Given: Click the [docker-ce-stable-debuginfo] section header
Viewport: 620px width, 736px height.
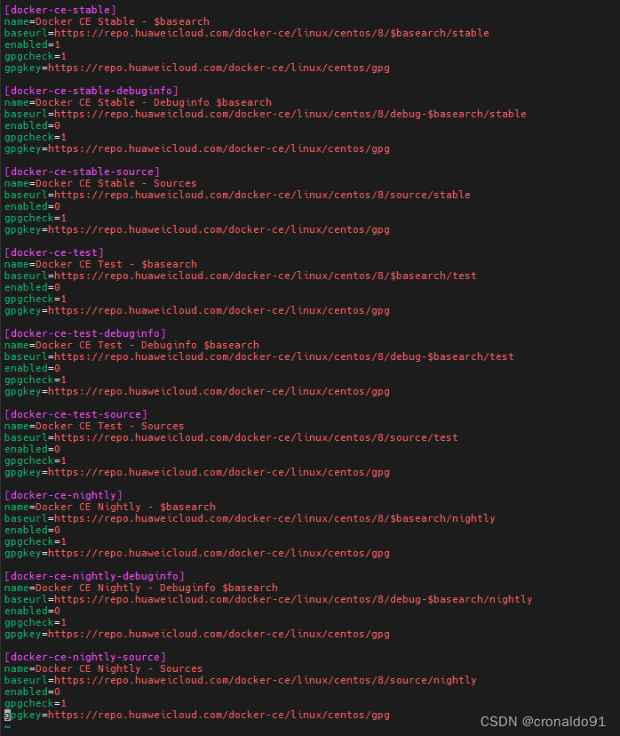Looking at the screenshot, I should point(91,91).
